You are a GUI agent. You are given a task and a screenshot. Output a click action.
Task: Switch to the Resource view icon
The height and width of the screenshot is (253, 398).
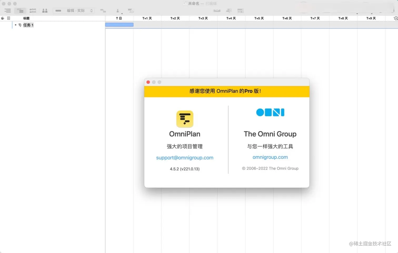coord(45,11)
